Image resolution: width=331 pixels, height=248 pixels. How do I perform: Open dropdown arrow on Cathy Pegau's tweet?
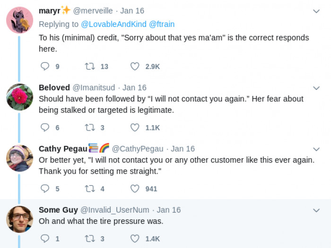coord(316,149)
